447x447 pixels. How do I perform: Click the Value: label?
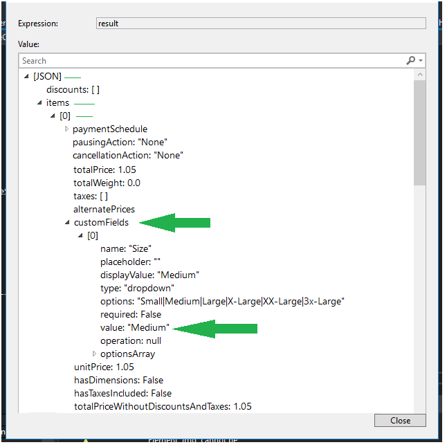pyautogui.click(x=28, y=44)
